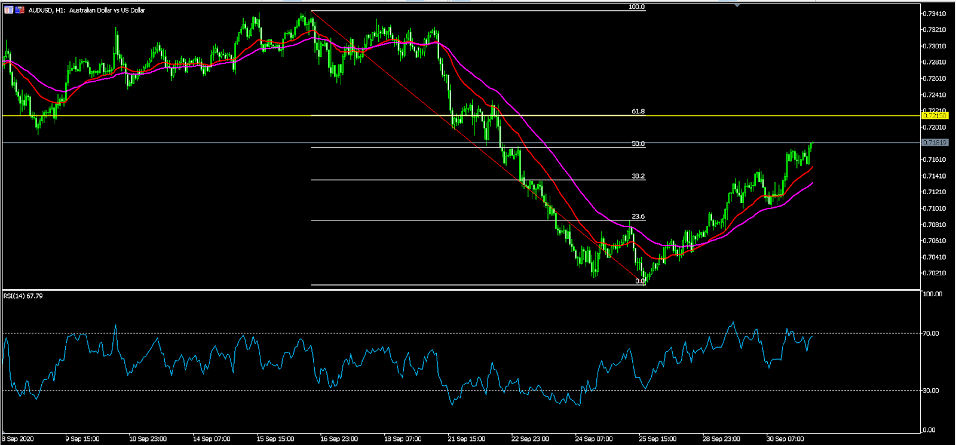This screenshot has height=445, width=956.
Task: Click the RSI 70.00 level value
Action: (931, 333)
